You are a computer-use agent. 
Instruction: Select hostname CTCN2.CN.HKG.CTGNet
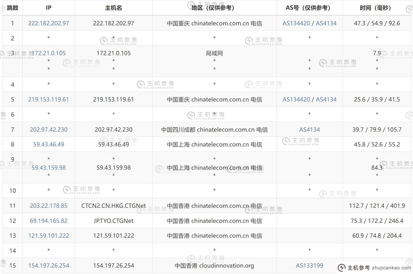coord(113,206)
